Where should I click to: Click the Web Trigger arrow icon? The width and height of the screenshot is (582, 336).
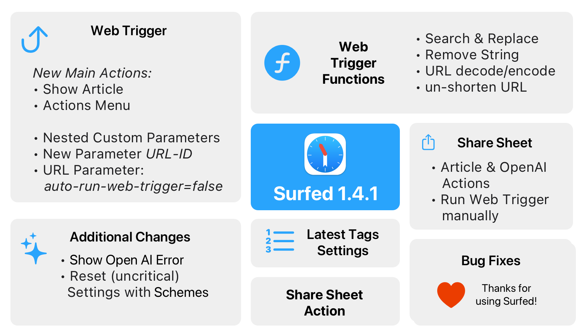pos(34,40)
